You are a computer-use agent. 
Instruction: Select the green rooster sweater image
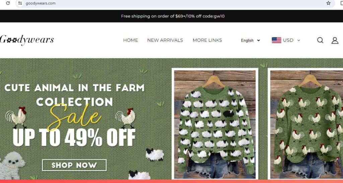pyautogui.click(x=306, y=124)
